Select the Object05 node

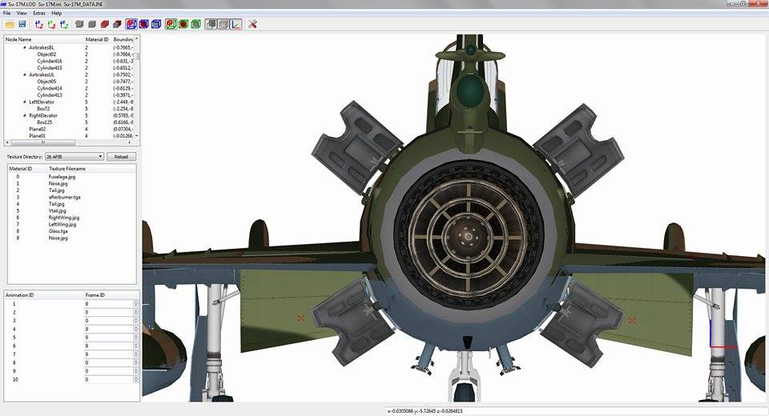(x=46, y=82)
